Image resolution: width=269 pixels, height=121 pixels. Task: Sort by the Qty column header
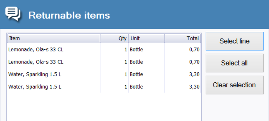pyautogui.click(x=114, y=38)
